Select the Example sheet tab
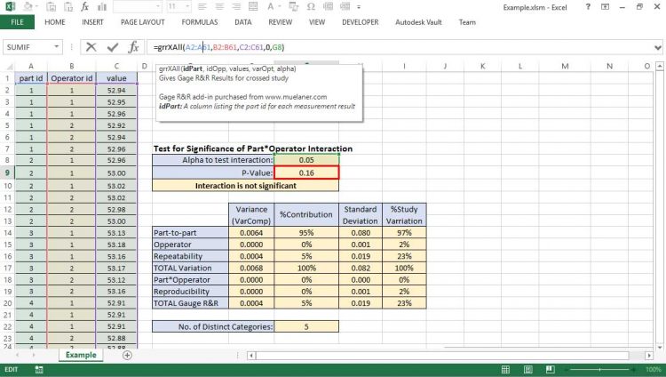 [81, 355]
